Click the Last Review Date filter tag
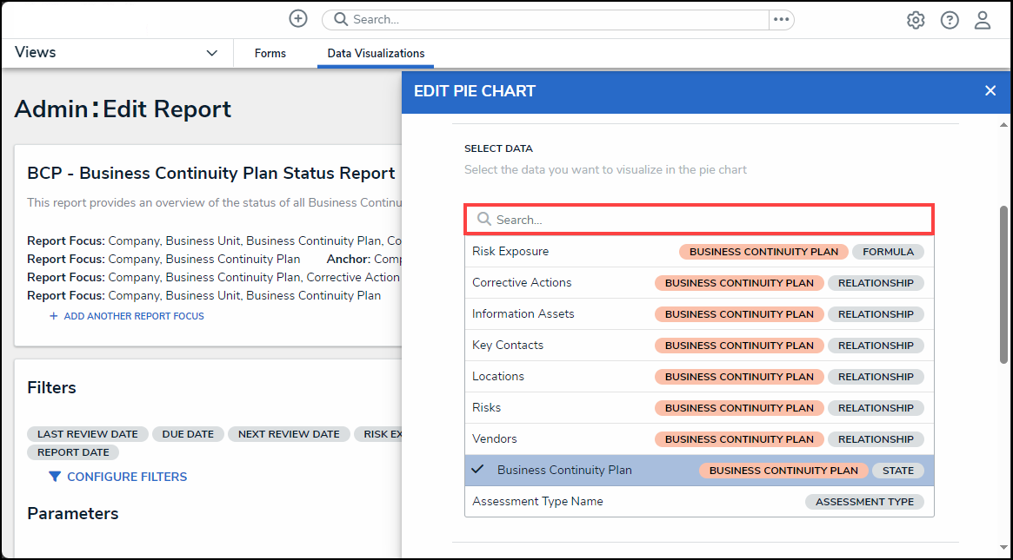Image resolution: width=1013 pixels, height=560 pixels. pyautogui.click(x=88, y=434)
